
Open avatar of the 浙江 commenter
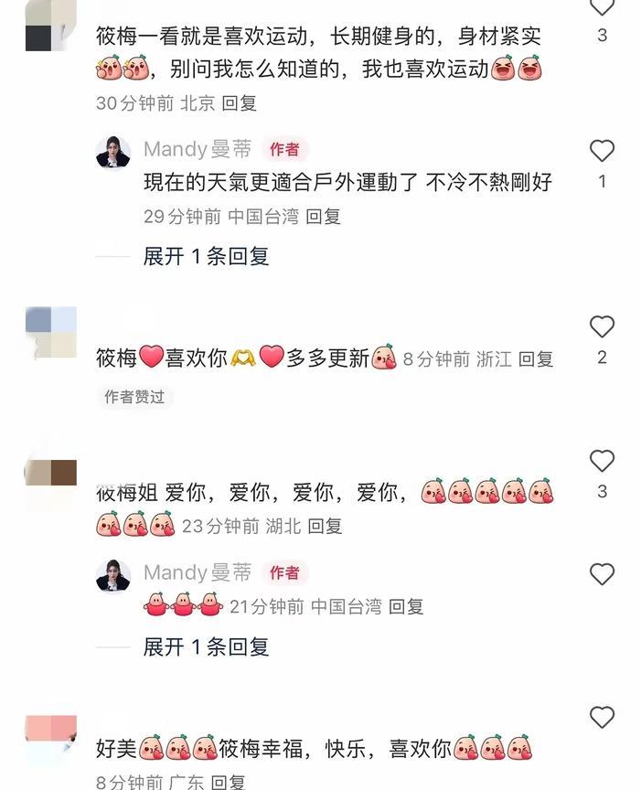pyautogui.click(x=51, y=332)
